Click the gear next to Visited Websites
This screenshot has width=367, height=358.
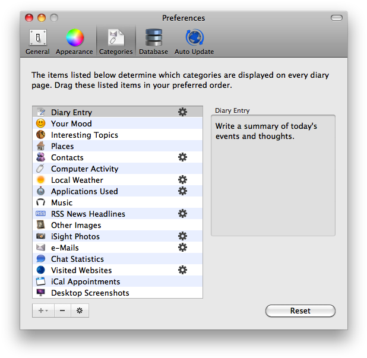(x=182, y=270)
